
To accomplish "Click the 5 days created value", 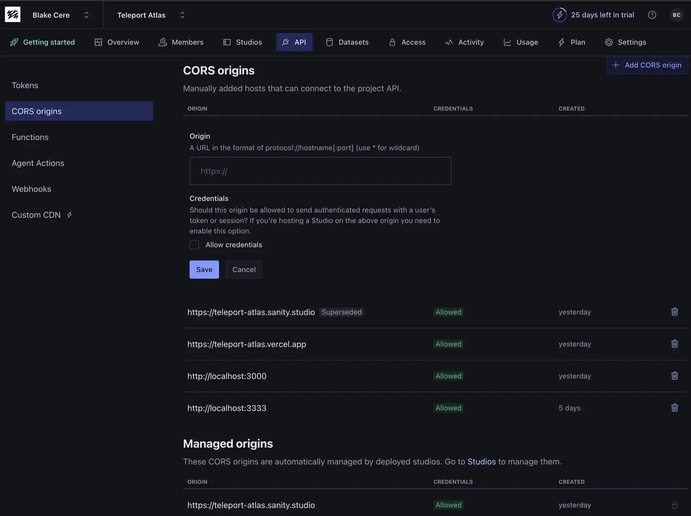I will pyautogui.click(x=569, y=408).
